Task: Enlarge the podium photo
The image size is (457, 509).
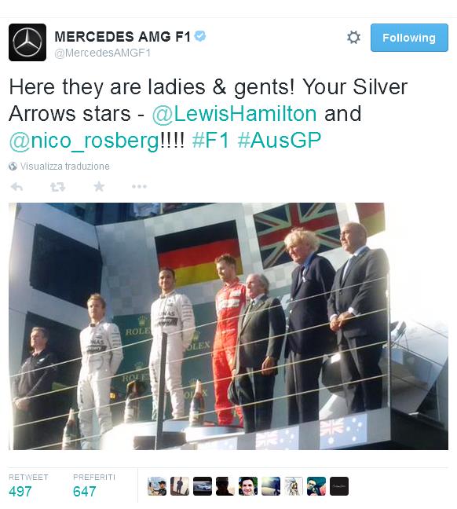Action: point(228,326)
